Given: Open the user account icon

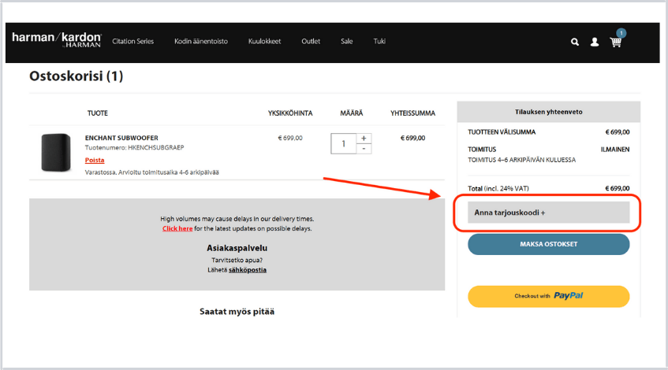Looking at the screenshot, I should point(595,42).
